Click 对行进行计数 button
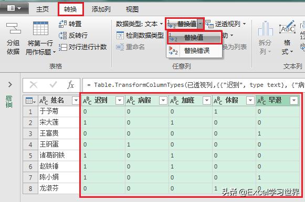Image resolution: width=305 pixels, height=202 pixels. click(x=82, y=47)
